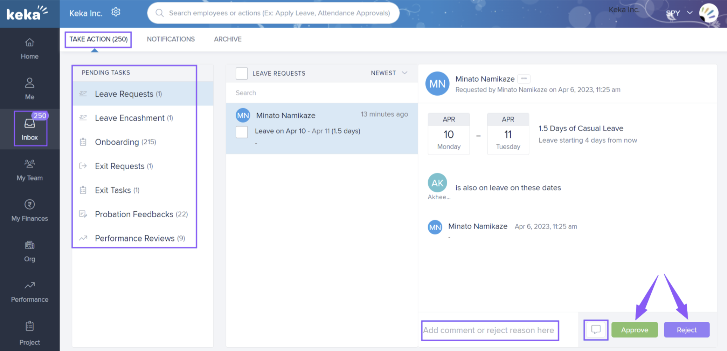727x351 pixels.
Task: Click the comment or reject reason field
Action: [x=490, y=330]
